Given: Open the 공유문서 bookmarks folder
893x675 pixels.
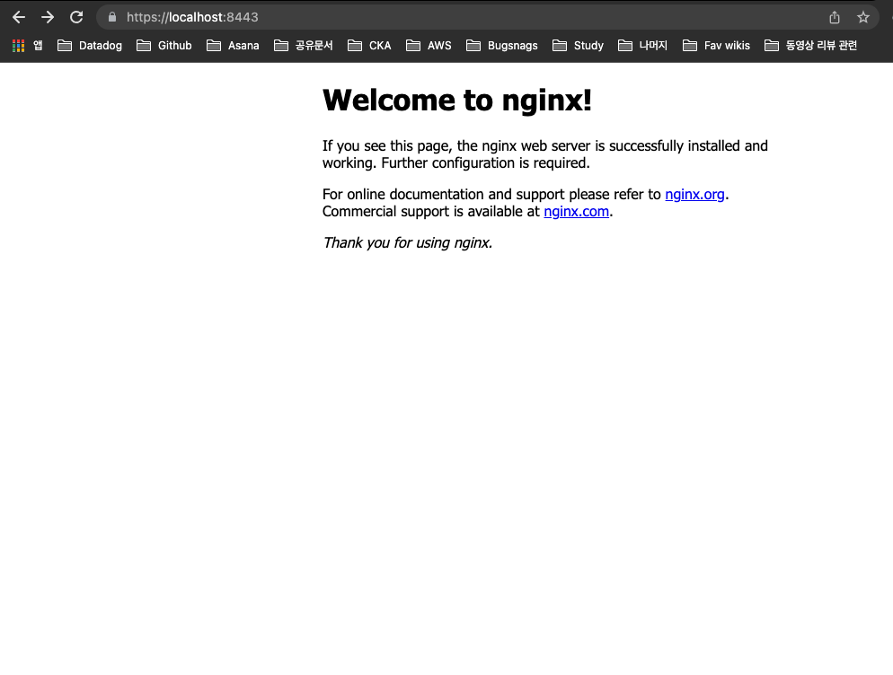Looking at the screenshot, I should (304, 45).
